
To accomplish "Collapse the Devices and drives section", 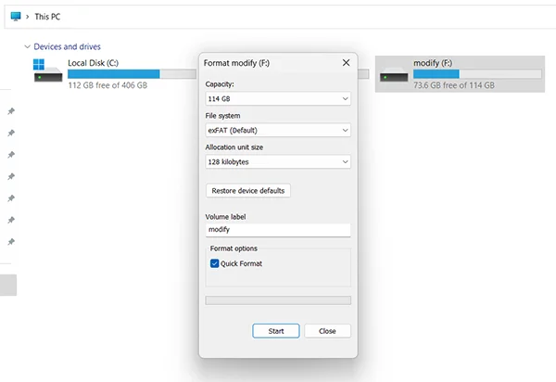I will point(27,46).
